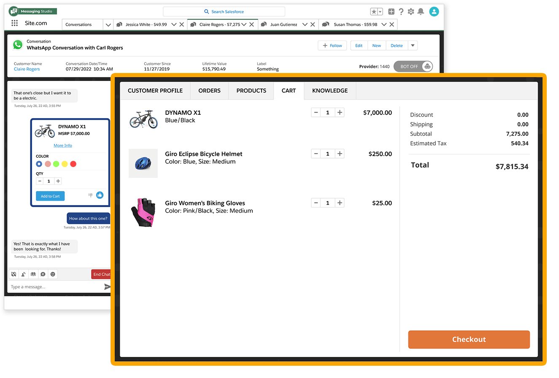The width and height of the screenshot is (559, 378).
Task: Switch to the Jessica White conversation tab
Action: click(146, 24)
